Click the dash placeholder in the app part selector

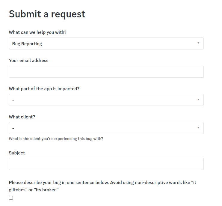(x=13, y=100)
